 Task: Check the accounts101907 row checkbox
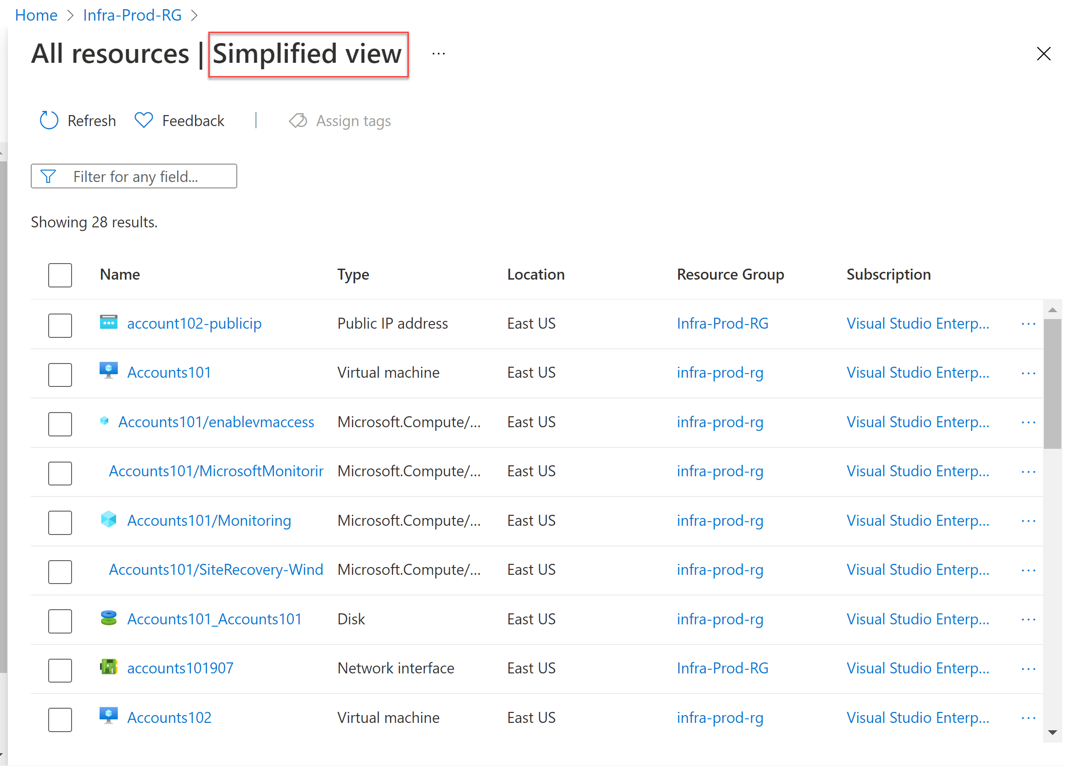[x=60, y=670]
